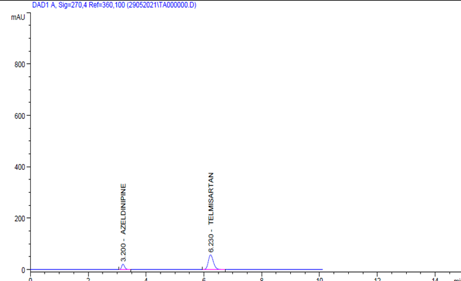
Task: Click the 600 y-axis tick label
Action: (x=20, y=116)
